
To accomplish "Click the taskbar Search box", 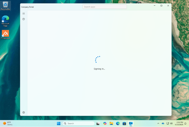I will [78, 123].
